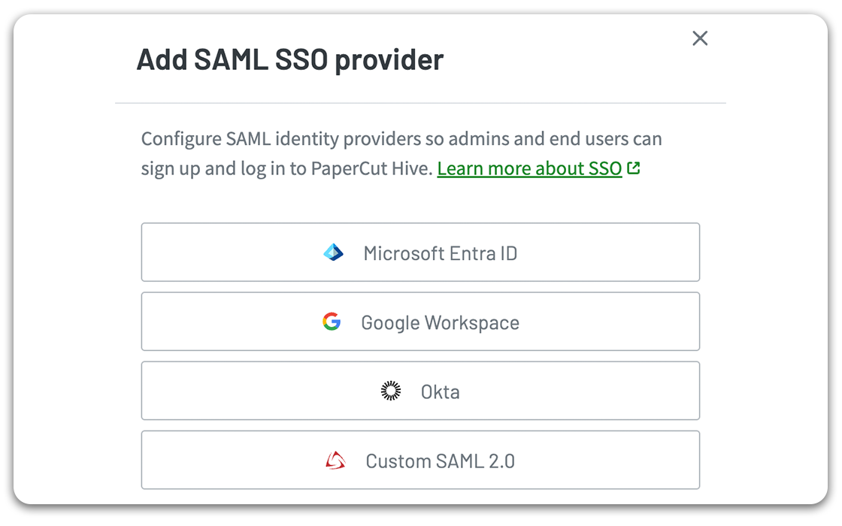This screenshot has width=842, height=526.
Task: Click the "Okta" text label
Action: (x=441, y=391)
